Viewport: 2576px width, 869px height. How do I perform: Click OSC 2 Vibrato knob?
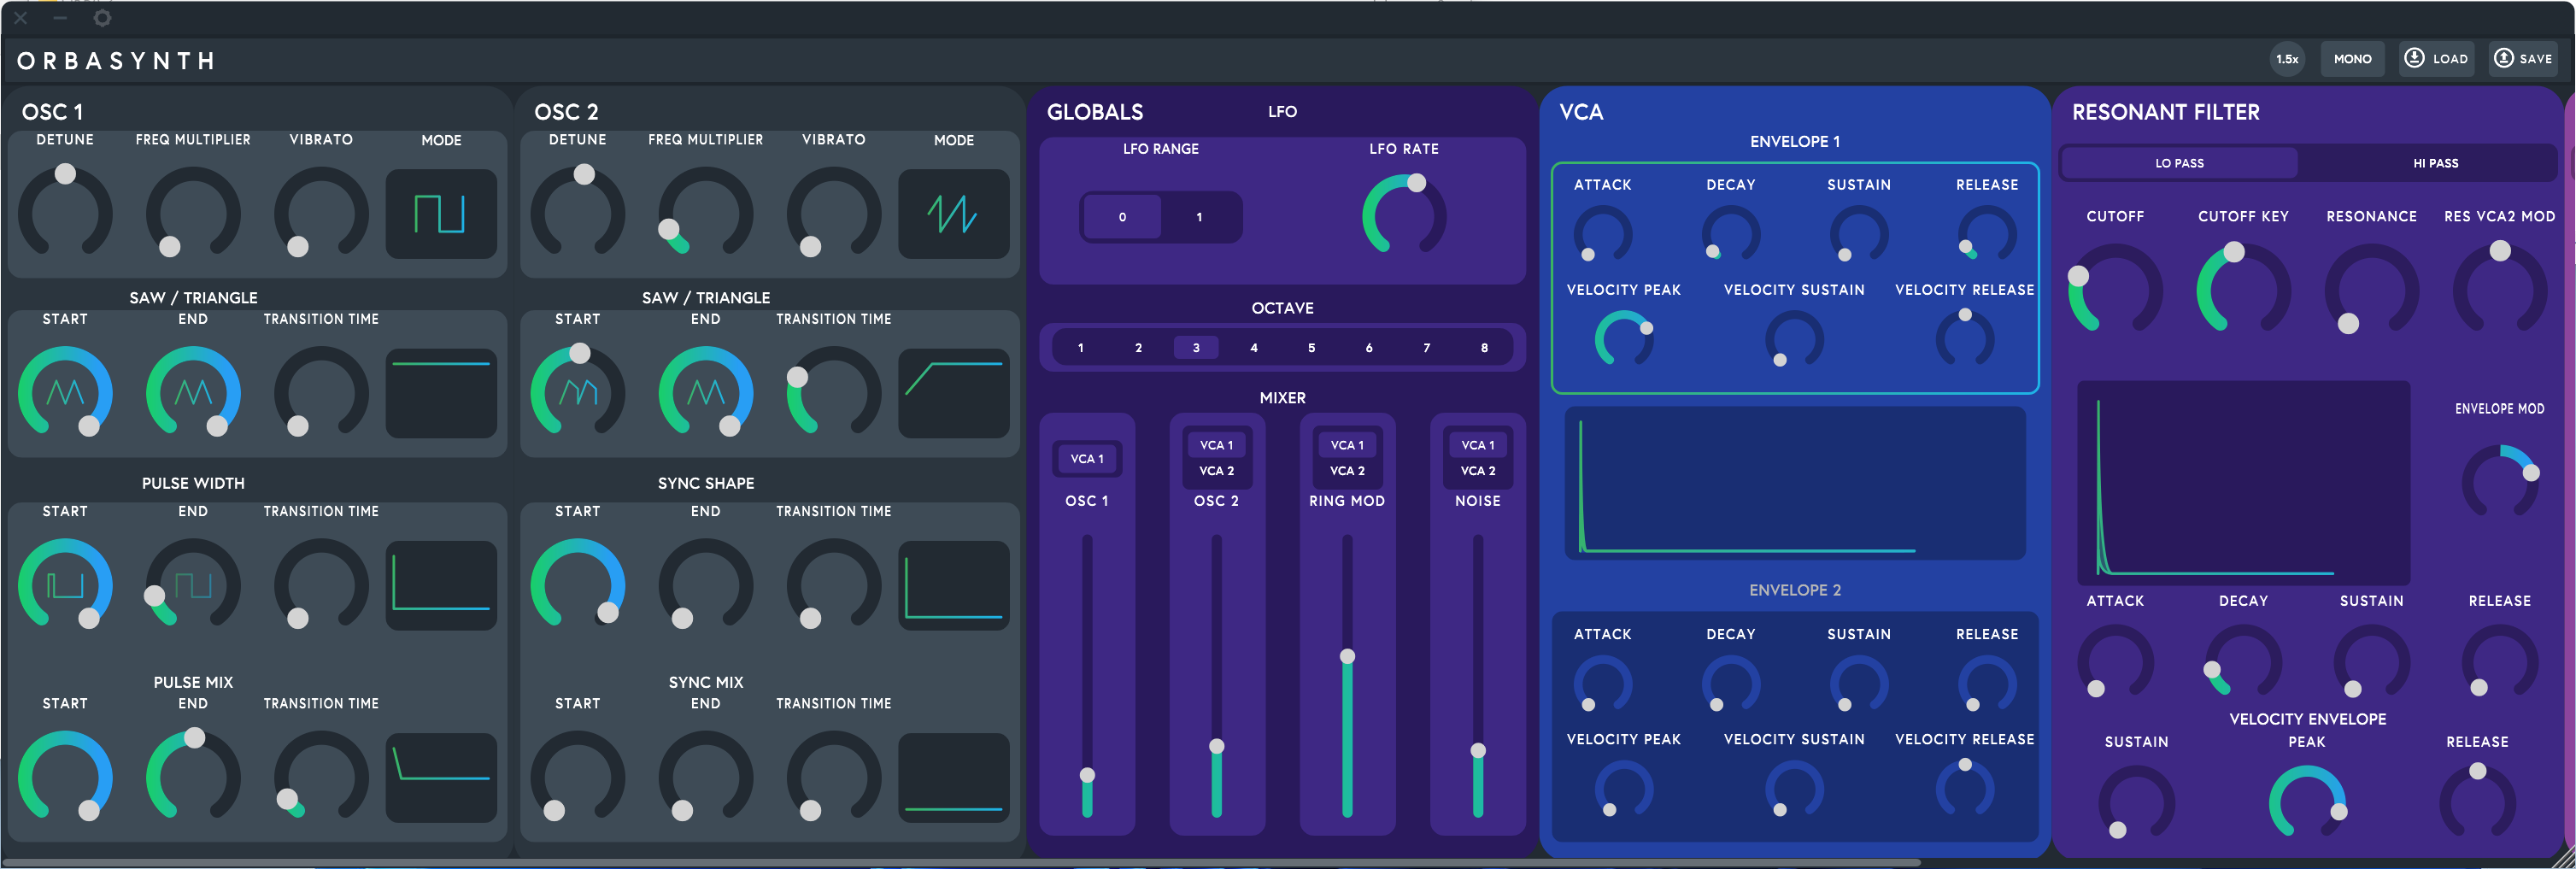(834, 212)
